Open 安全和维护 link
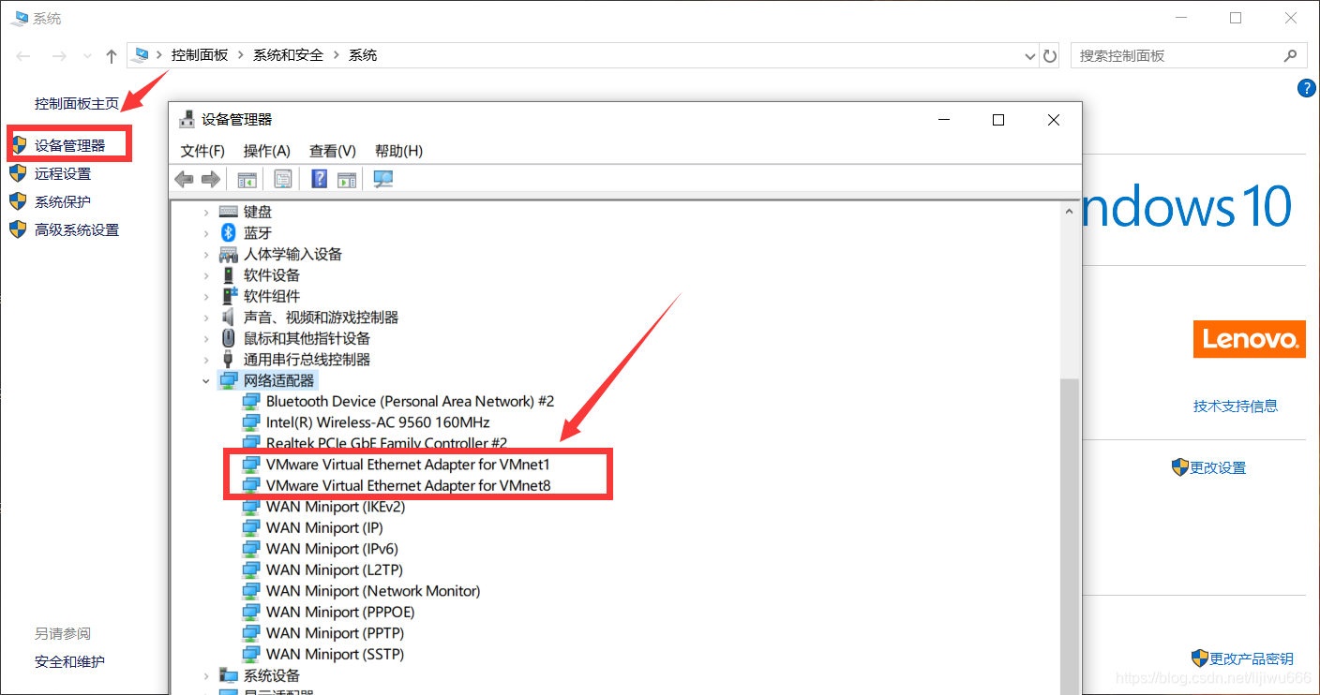The width and height of the screenshot is (1320, 695). [69, 661]
